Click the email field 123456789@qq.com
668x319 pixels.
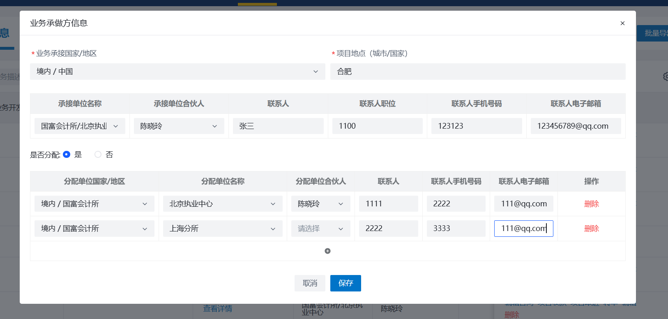point(576,126)
